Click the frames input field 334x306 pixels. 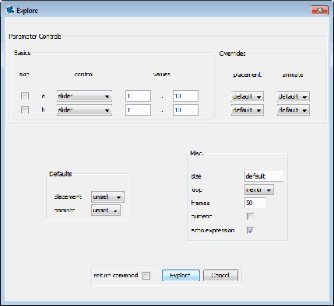point(255,203)
